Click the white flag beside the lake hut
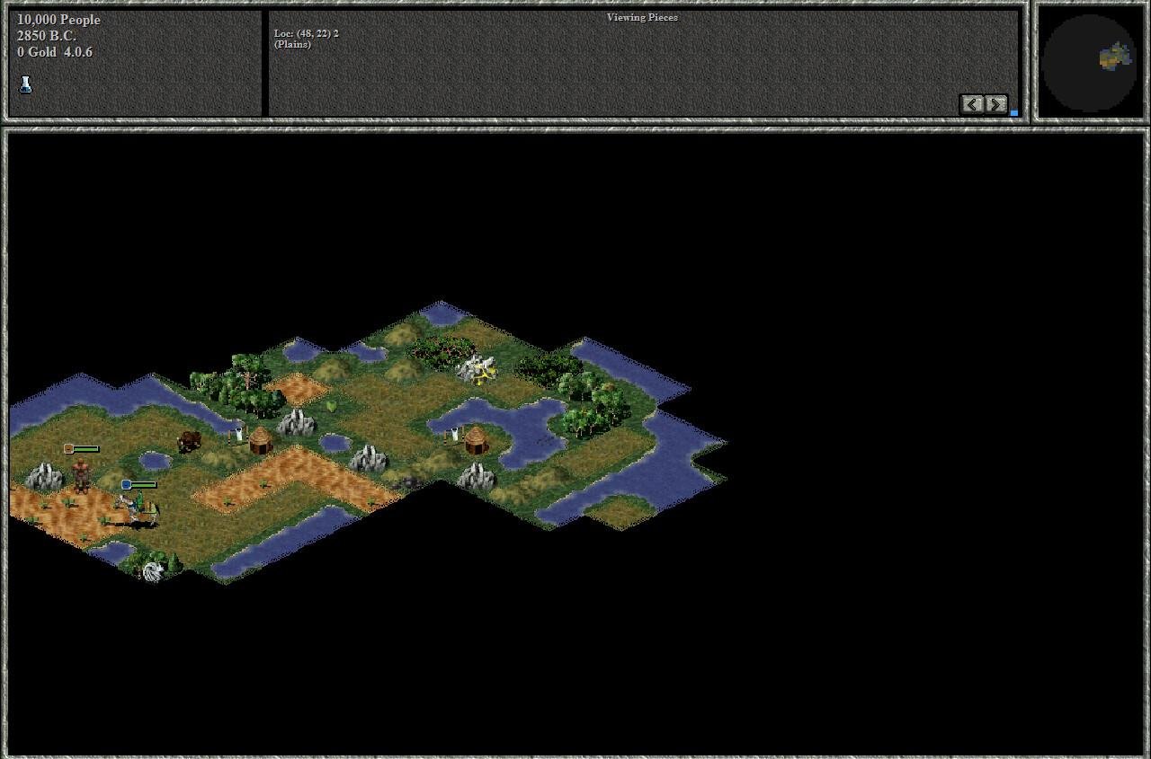This screenshot has height=759, width=1151. coord(454,436)
